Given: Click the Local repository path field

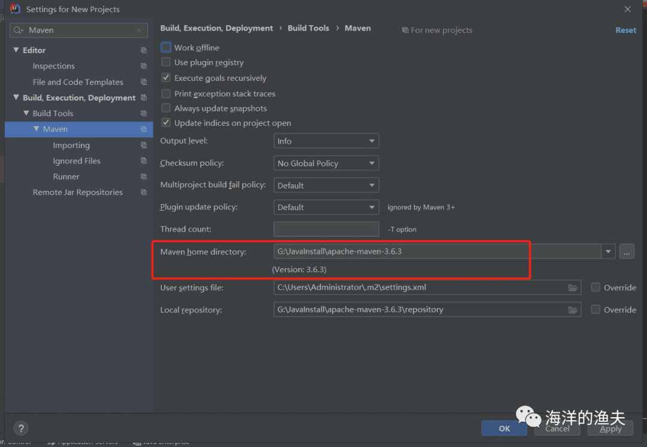Looking at the screenshot, I should (x=427, y=309).
